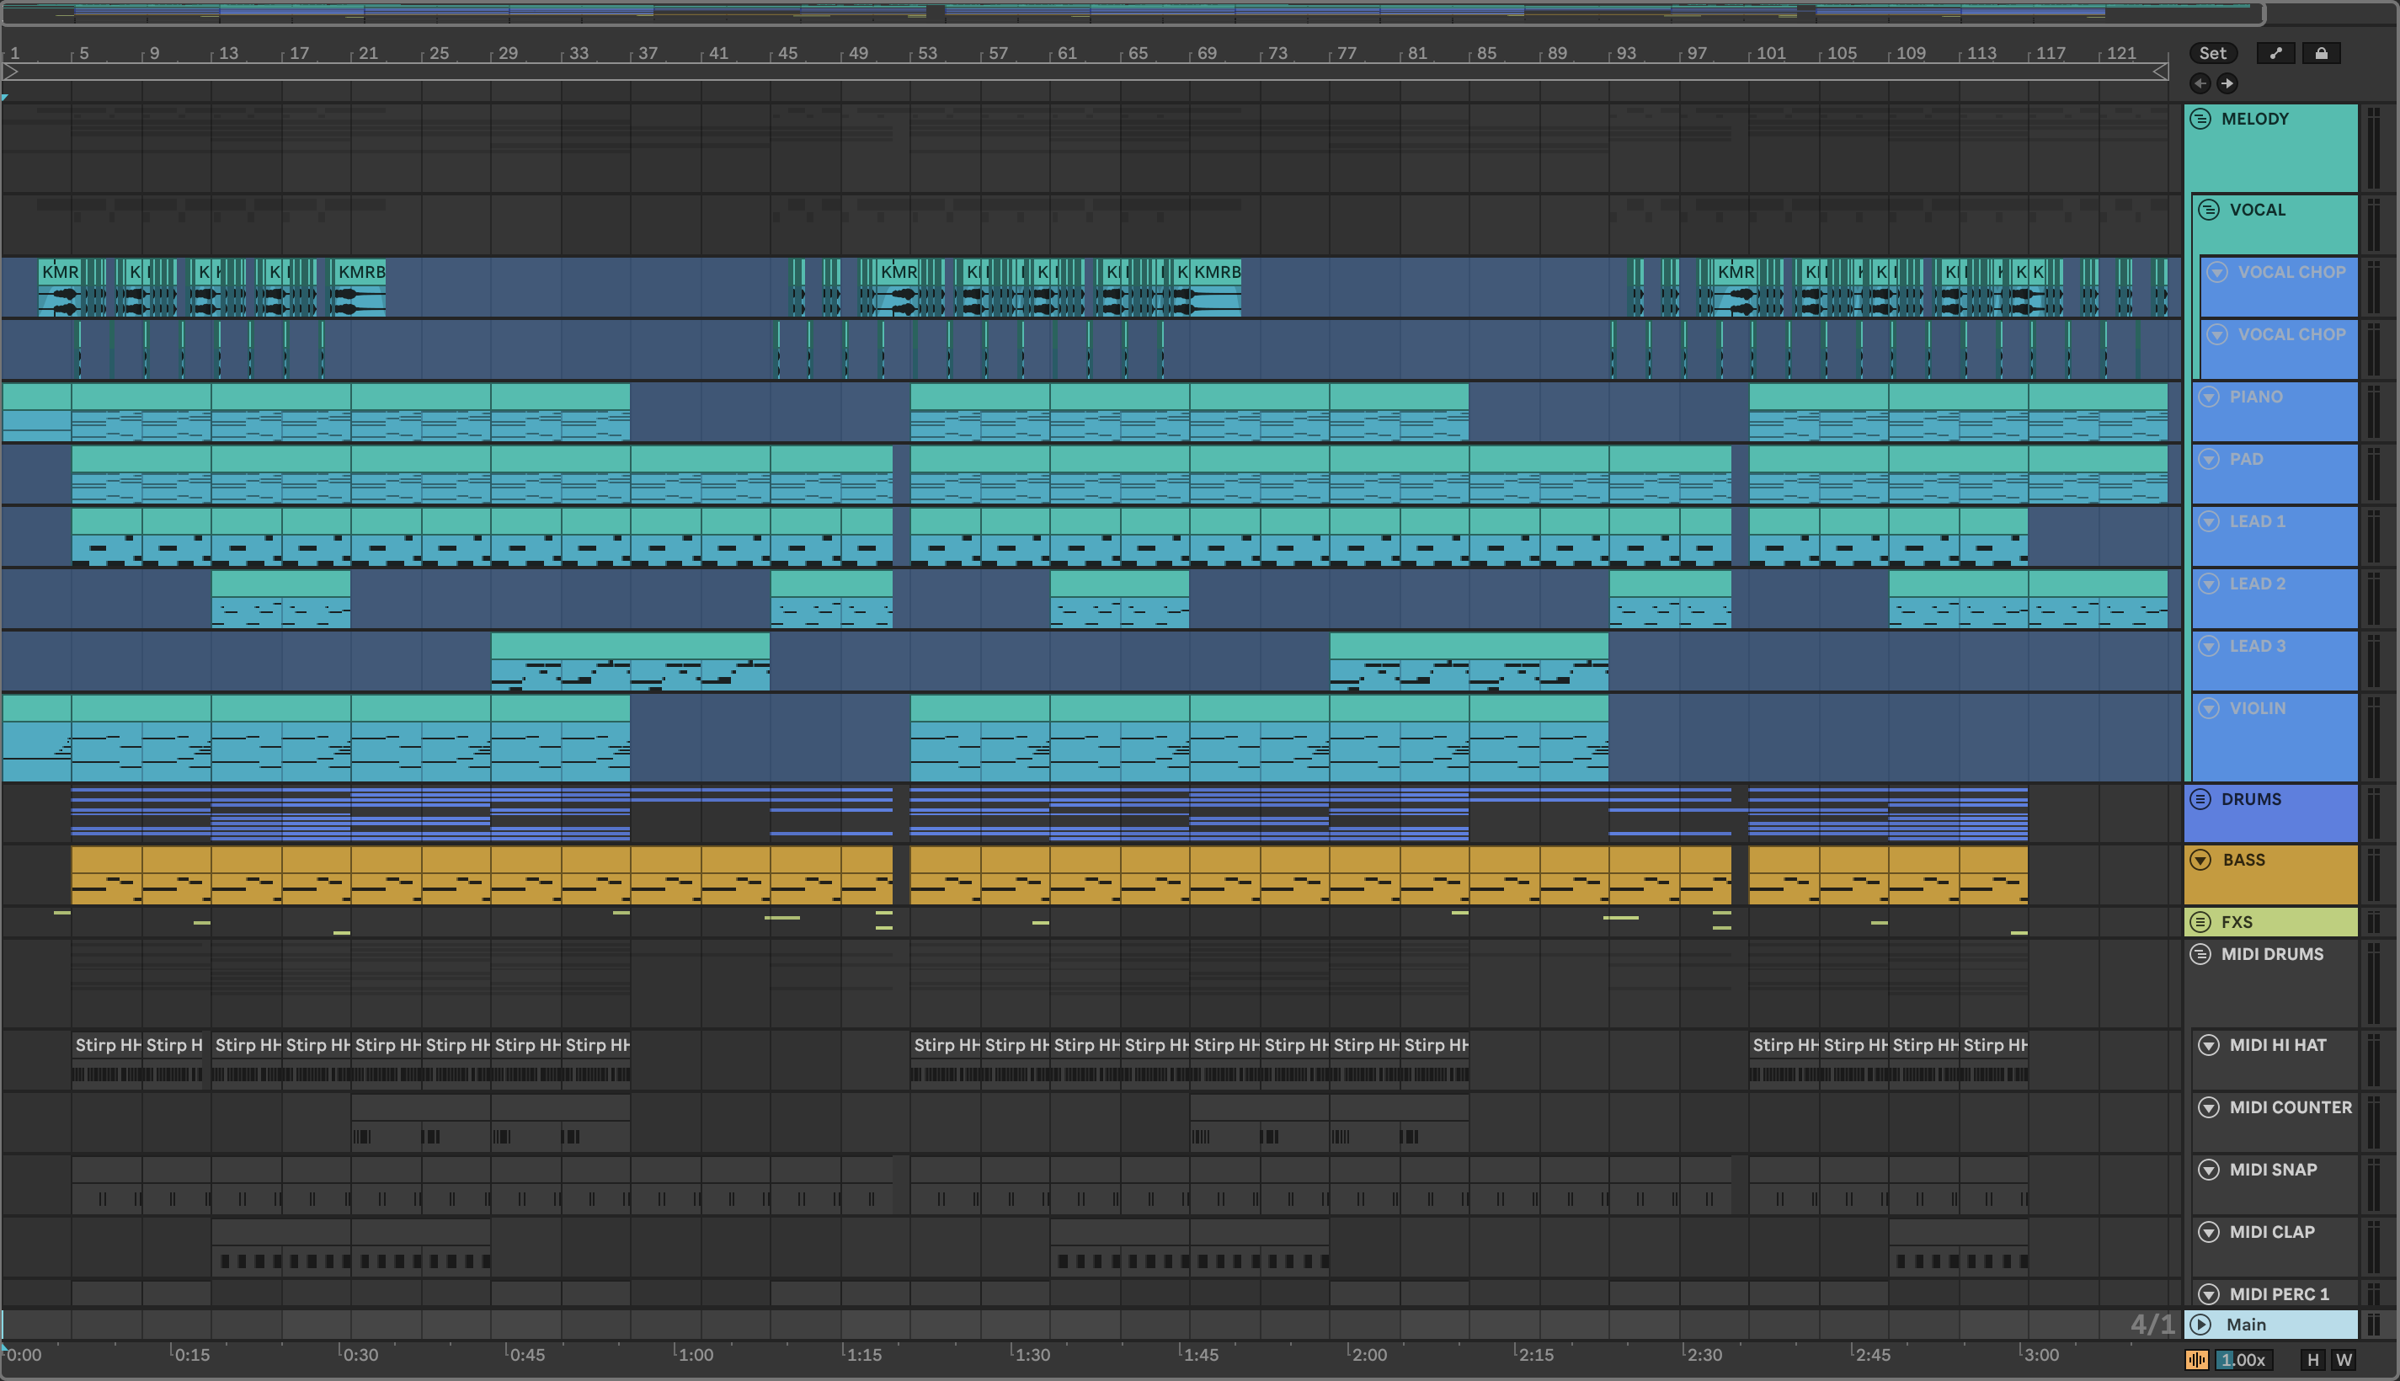Unfold the LEAD 1 track
This screenshot has height=1381, width=2400.
(2209, 522)
